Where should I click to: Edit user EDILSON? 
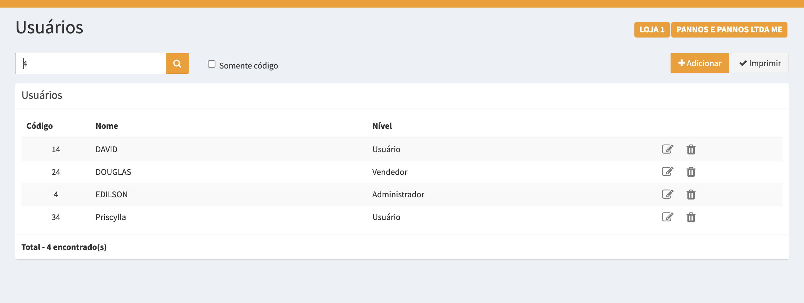pos(667,194)
